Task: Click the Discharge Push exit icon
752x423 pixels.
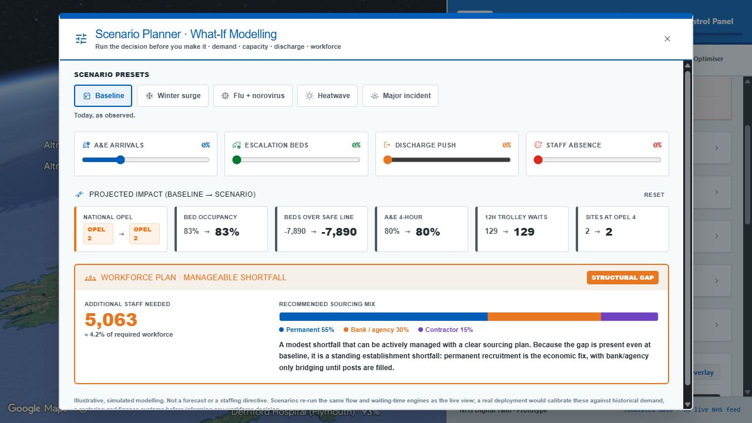Action: 387,145
